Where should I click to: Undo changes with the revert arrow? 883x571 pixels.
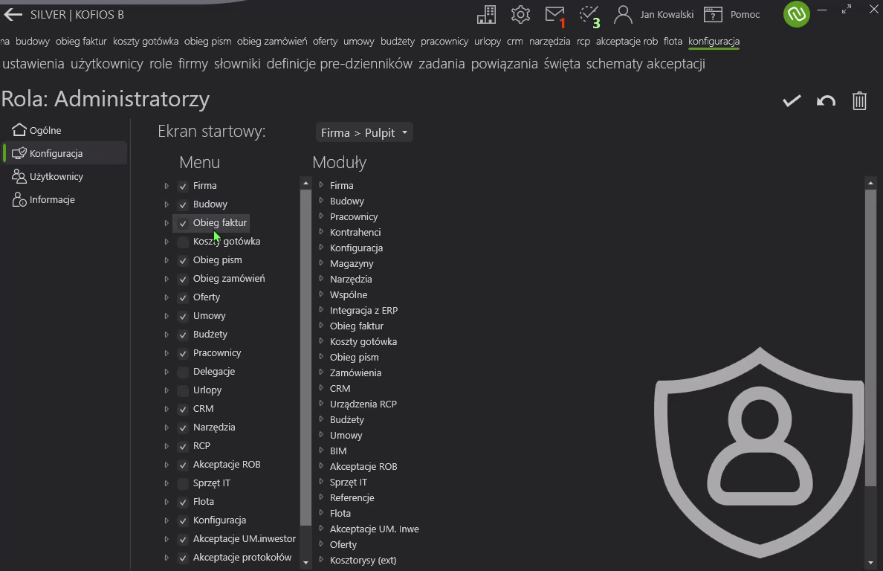(x=826, y=101)
